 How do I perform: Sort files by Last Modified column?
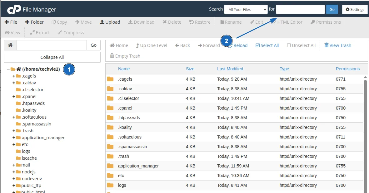[230, 69]
